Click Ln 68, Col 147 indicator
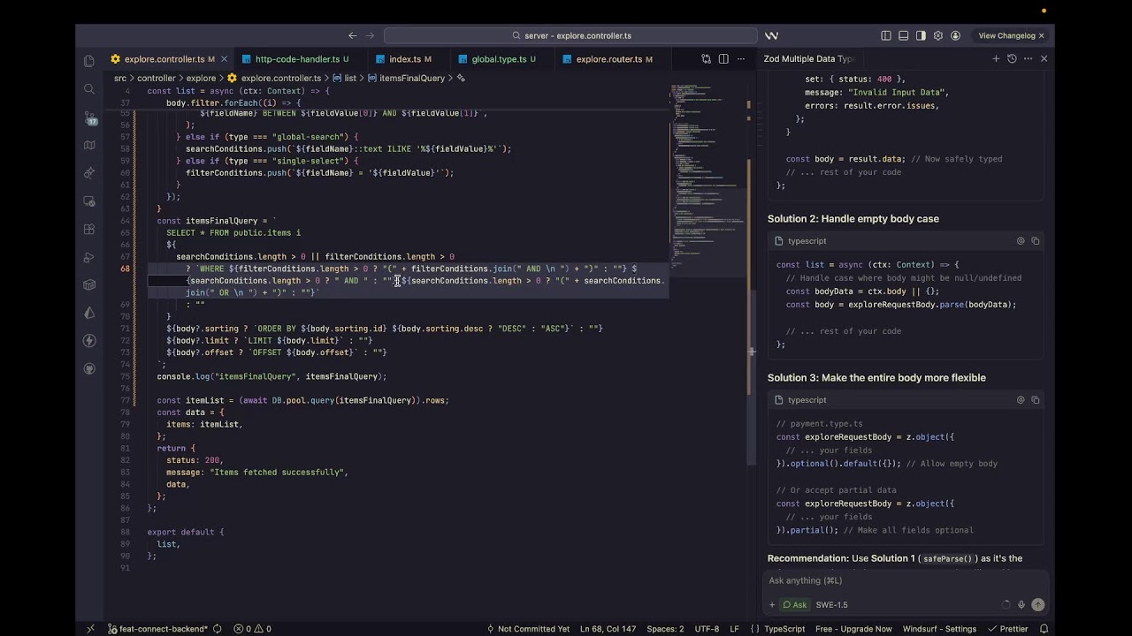The image size is (1132, 636). pyautogui.click(x=608, y=629)
